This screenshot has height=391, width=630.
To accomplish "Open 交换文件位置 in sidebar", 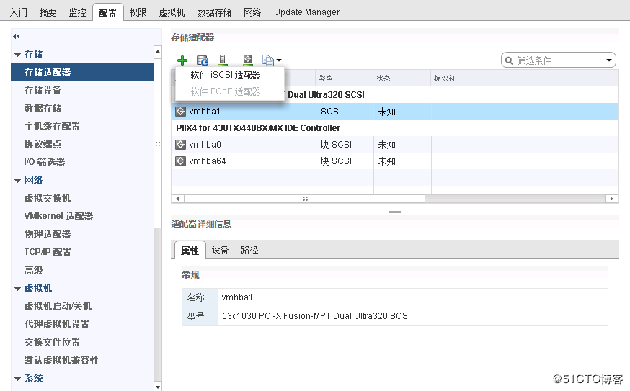I will 52,342.
